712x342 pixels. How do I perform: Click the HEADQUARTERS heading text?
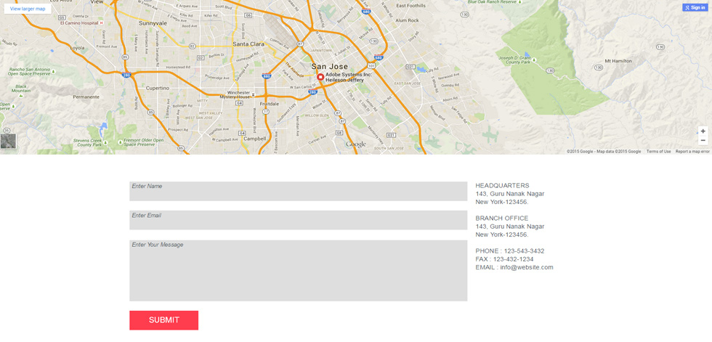(502, 185)
